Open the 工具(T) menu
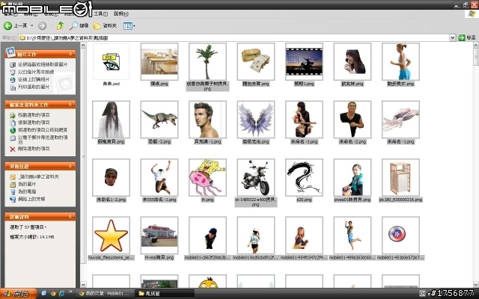Image resolution: width=479 pixels, height=299 pixels. coord(100,13)
